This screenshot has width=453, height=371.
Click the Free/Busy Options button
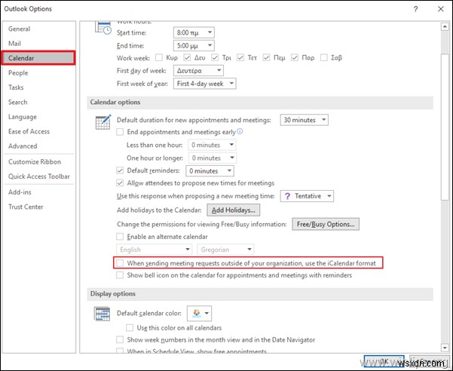[x=326, y=224]
